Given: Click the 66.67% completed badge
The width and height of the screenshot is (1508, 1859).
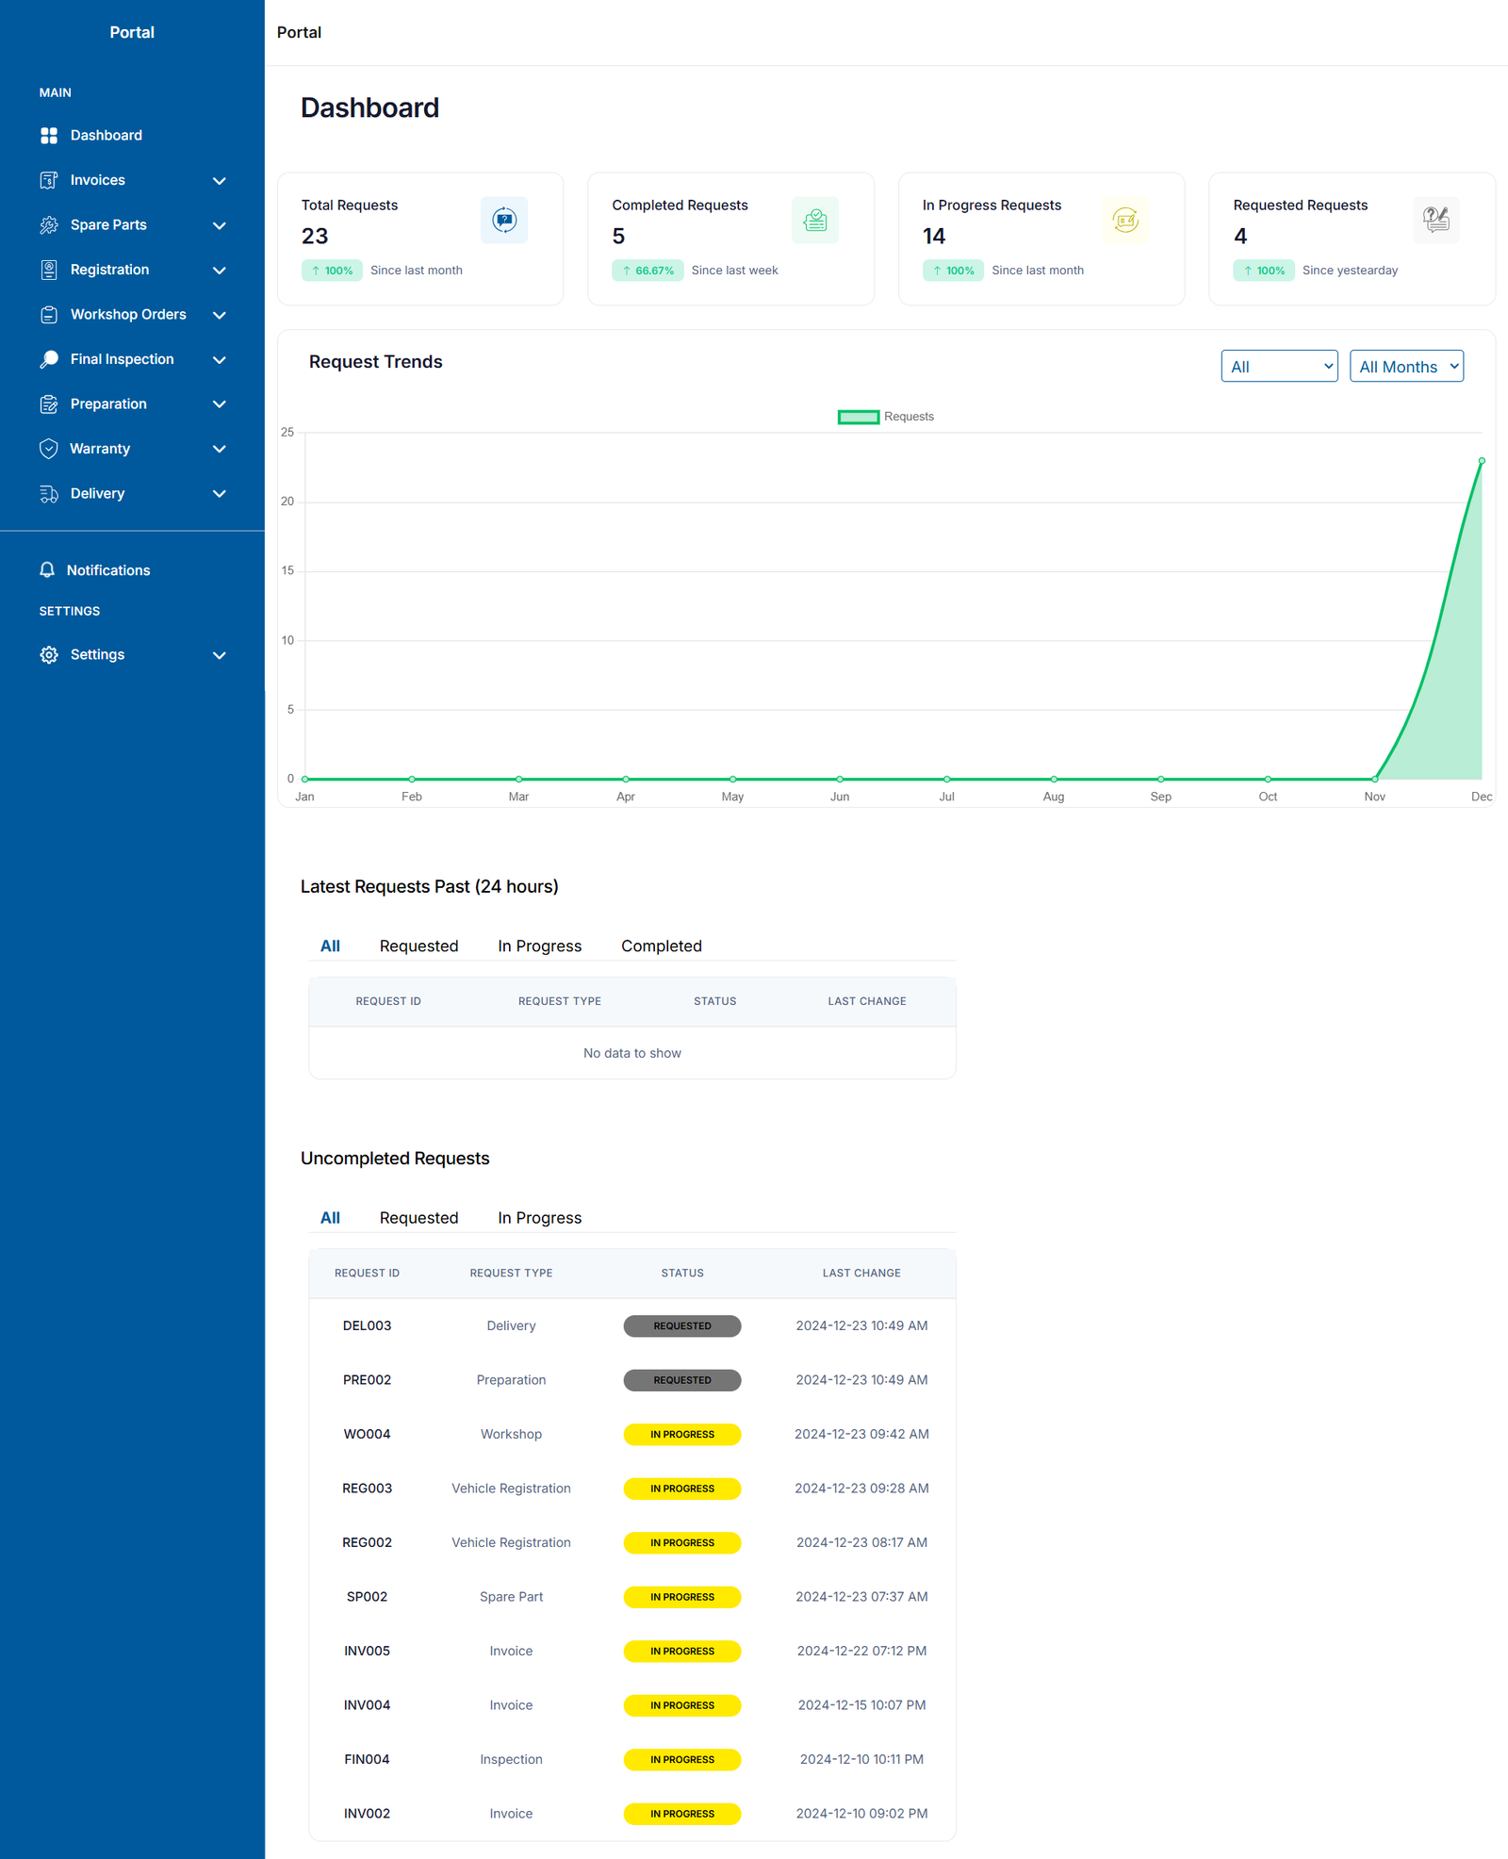Looking at the screenshot, I should point(647,271).
